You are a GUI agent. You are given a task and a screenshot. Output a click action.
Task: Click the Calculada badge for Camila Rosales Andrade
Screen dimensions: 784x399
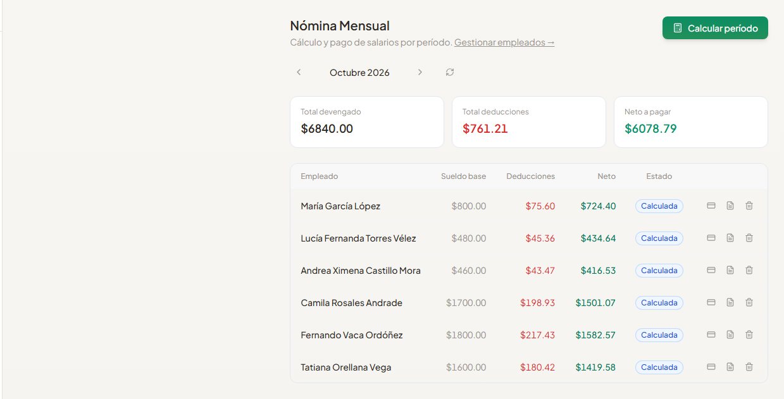(659, 303)
